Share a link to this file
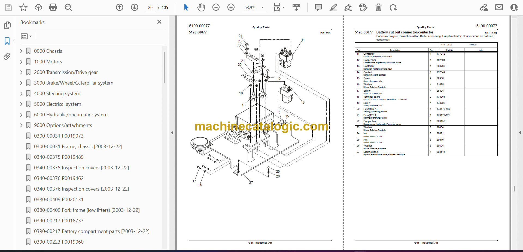The width and height of the screenshot is (523, 252). tap(484, 7)
